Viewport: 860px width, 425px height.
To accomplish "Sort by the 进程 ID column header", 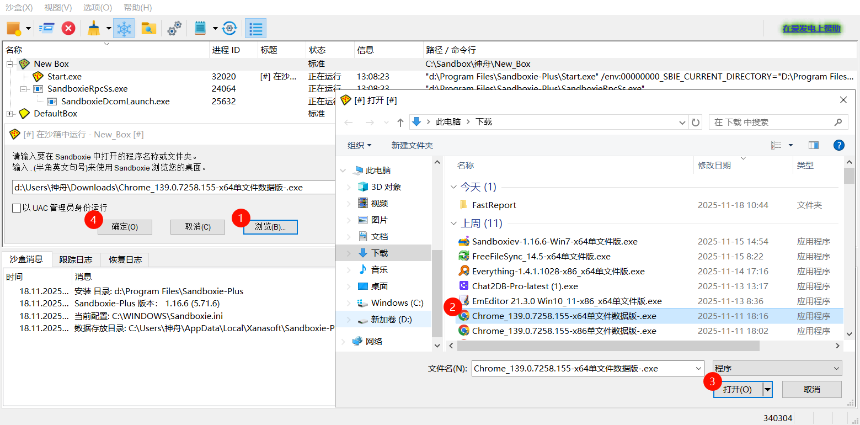I will [x=234, y=50].
